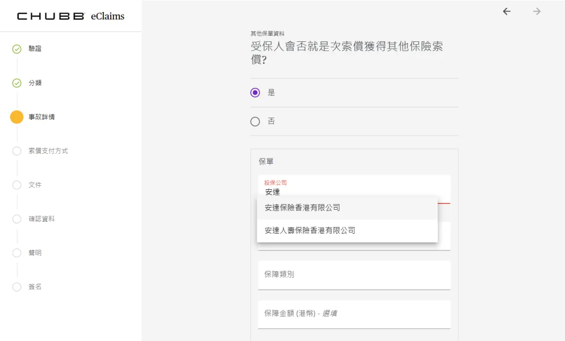Click the 保障金額 (港幣) field
The height and width of the screenshot is (341, 565).
(x=354, y=314)
